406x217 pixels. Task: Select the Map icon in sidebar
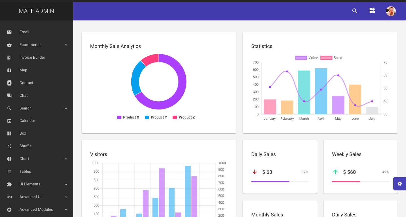point(9,70)
